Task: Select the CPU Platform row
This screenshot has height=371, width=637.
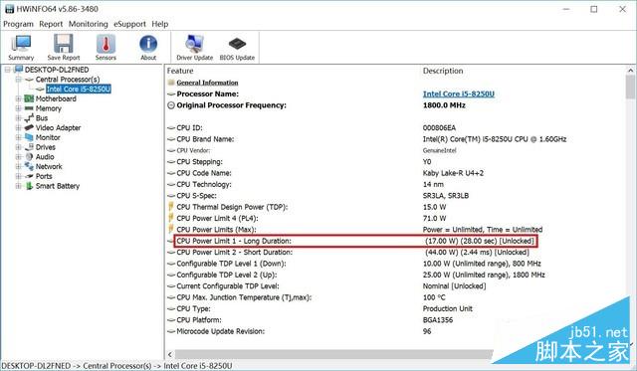Action: [x=396, y=320]
